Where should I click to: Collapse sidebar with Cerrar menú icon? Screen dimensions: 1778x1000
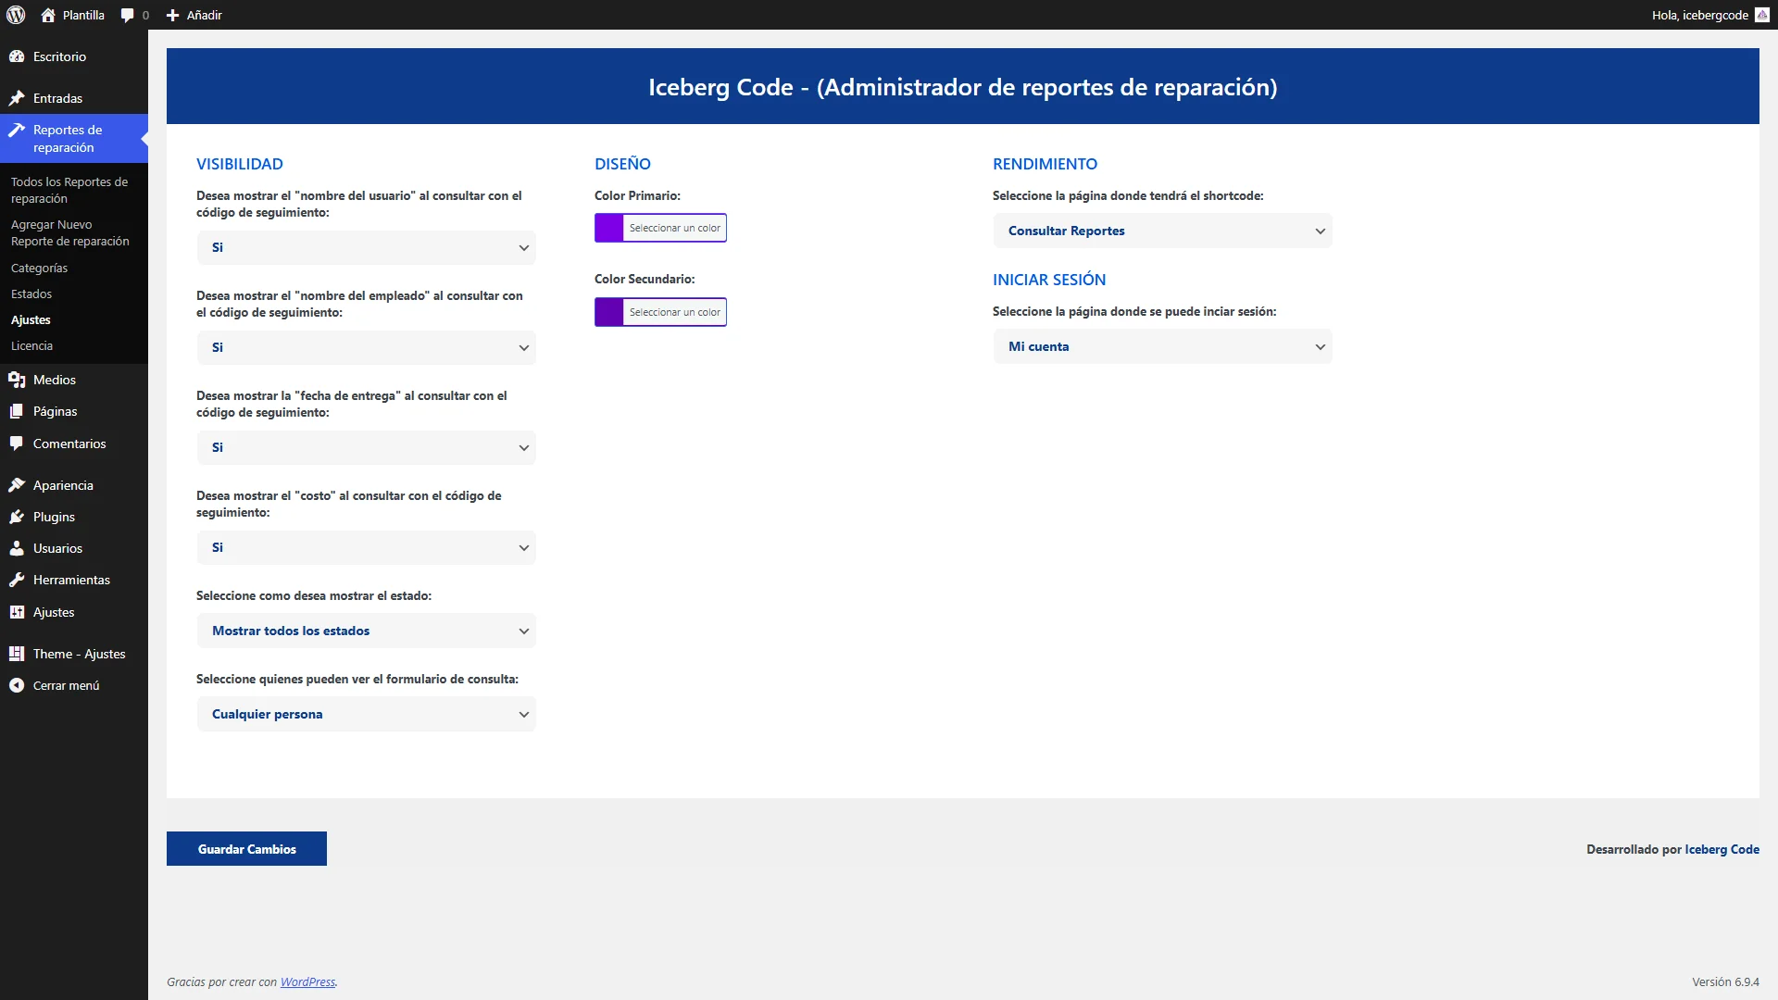pos(17,685)
